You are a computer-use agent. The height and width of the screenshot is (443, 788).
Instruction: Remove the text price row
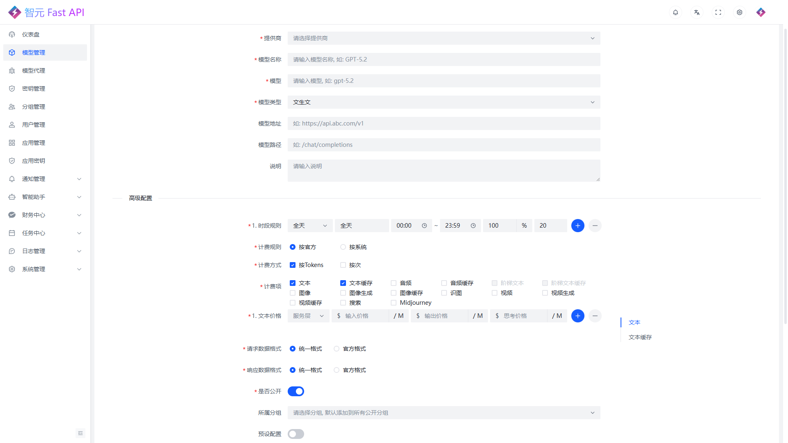tap(595, 316)
